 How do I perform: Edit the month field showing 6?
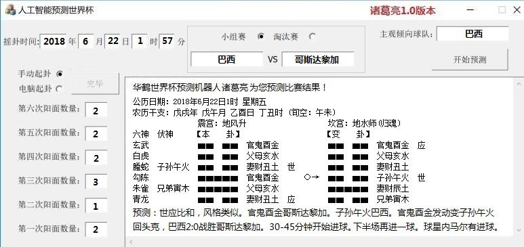(x=86, y=42)
